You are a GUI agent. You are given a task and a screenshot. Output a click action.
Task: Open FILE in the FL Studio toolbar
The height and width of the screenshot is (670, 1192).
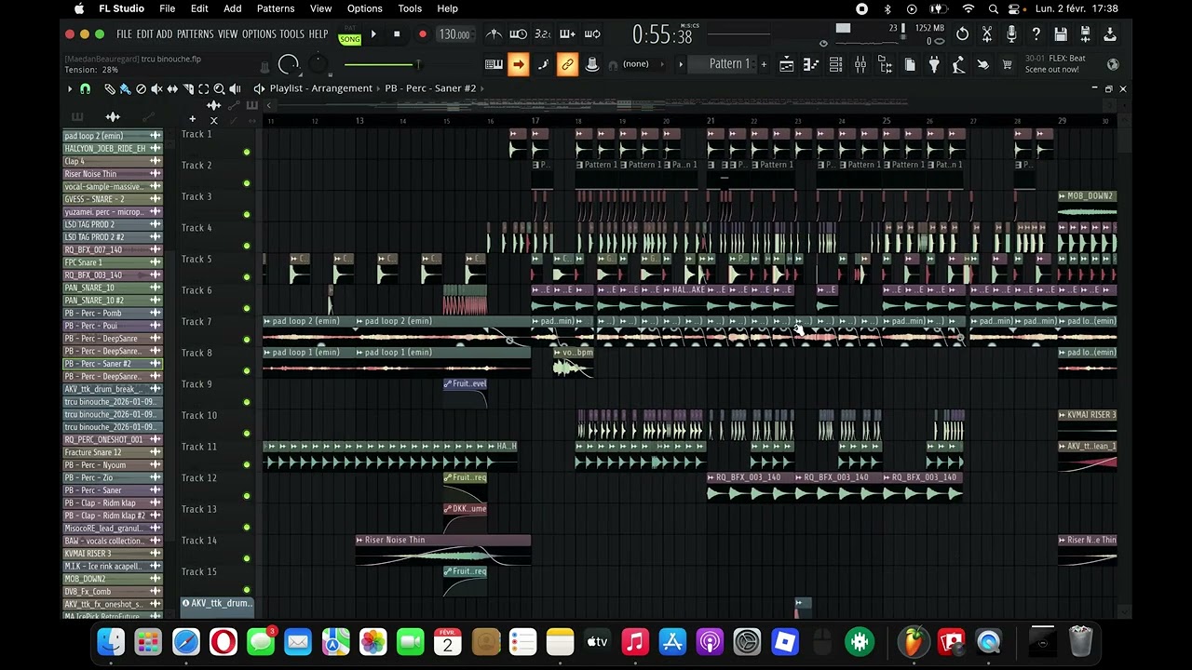point(124,34)
